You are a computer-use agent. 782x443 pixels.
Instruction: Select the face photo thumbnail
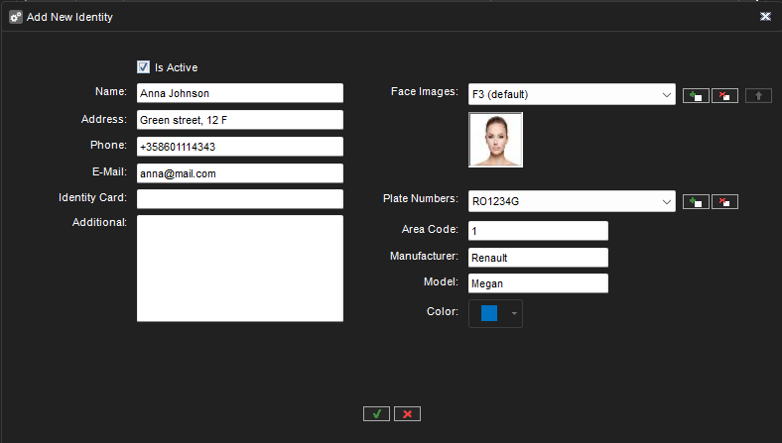click(495, 140)
